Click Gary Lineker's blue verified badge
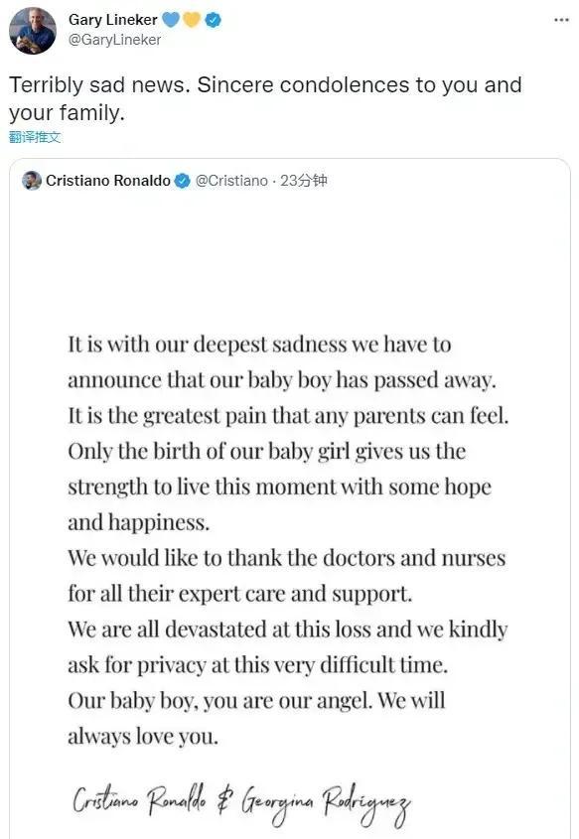This screenshot has width=579, height=839. pyautogui.click(x=213, y=20)
